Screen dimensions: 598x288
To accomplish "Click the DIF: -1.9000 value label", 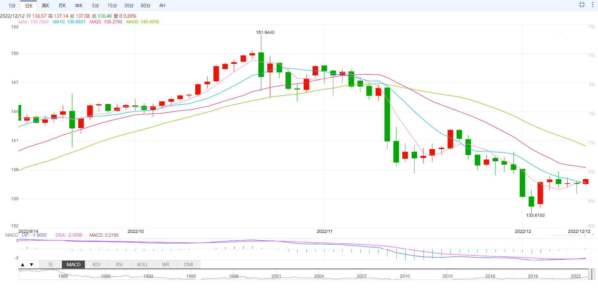I will pos(34,235).
